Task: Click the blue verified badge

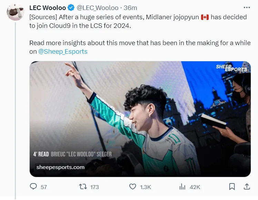Action: tap(71, 8)
